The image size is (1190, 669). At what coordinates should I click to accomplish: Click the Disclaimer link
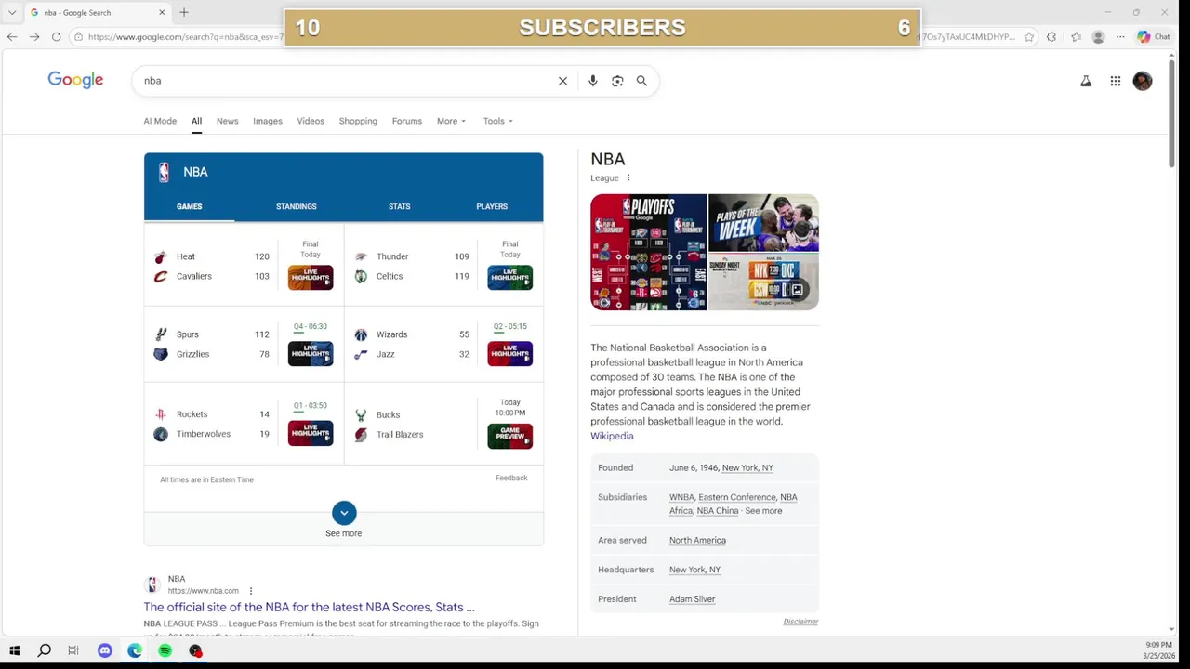800,622
